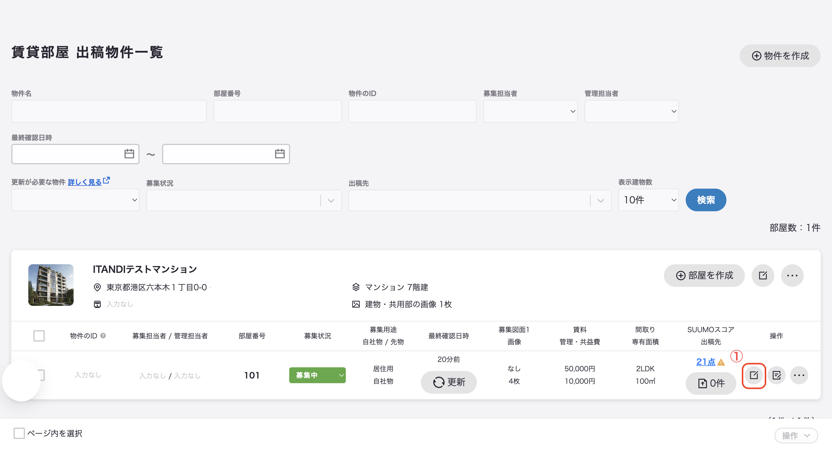This screenshot has width=832, height=452.
Task: Click the room 101 memo edit icon
Action: (777, 375)
